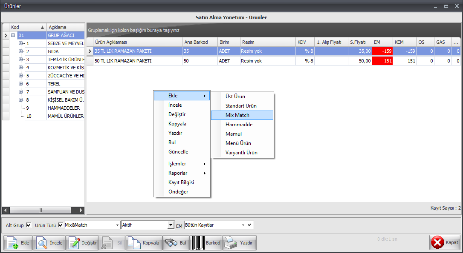The image size is (463, 253).
Task: Open the Aktif status dropdown
Action: 171,225
